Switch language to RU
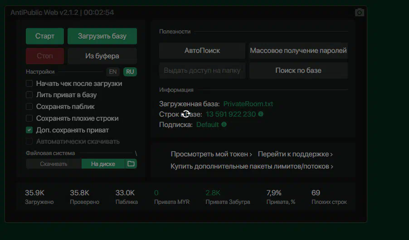 pyautogui.click(x=130, y=72)
